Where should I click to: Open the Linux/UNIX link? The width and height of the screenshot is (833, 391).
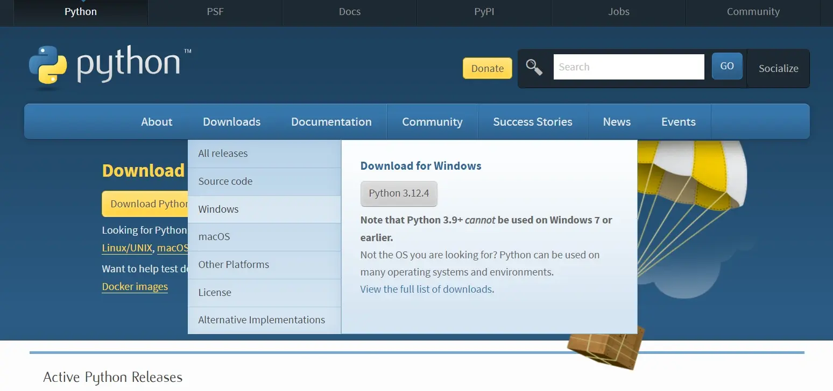tap(127, 248)
